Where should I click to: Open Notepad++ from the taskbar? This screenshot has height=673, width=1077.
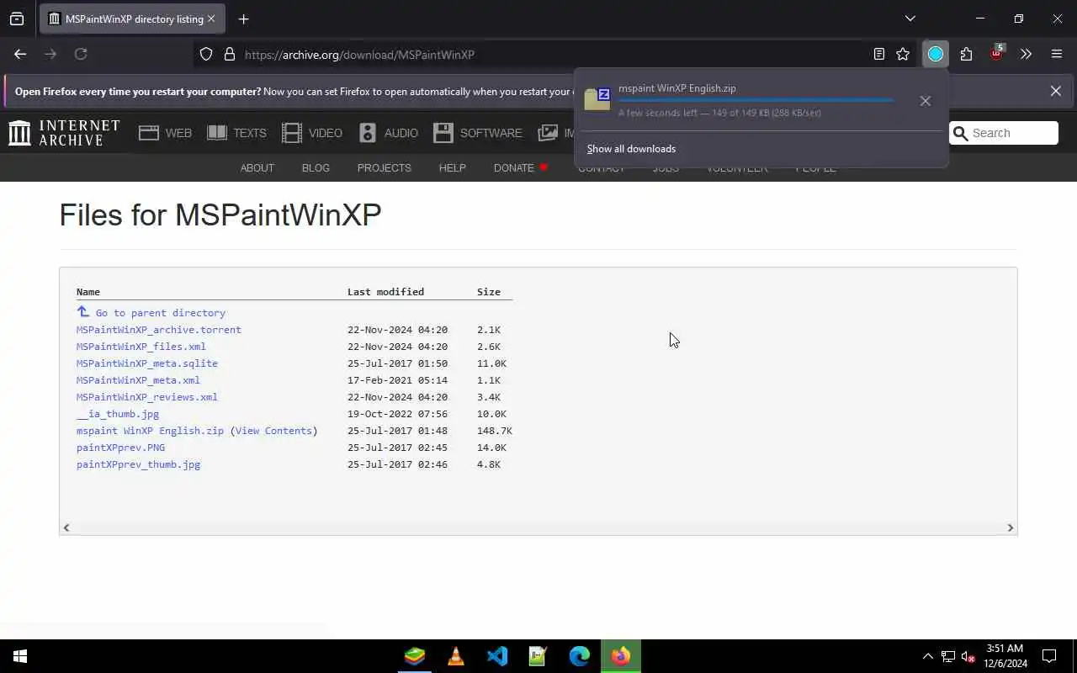538,656
